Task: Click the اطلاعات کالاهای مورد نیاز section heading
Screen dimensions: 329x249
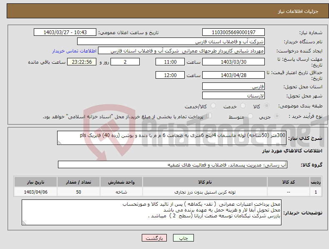Action: pyautogui.click(x=292, y=151)
